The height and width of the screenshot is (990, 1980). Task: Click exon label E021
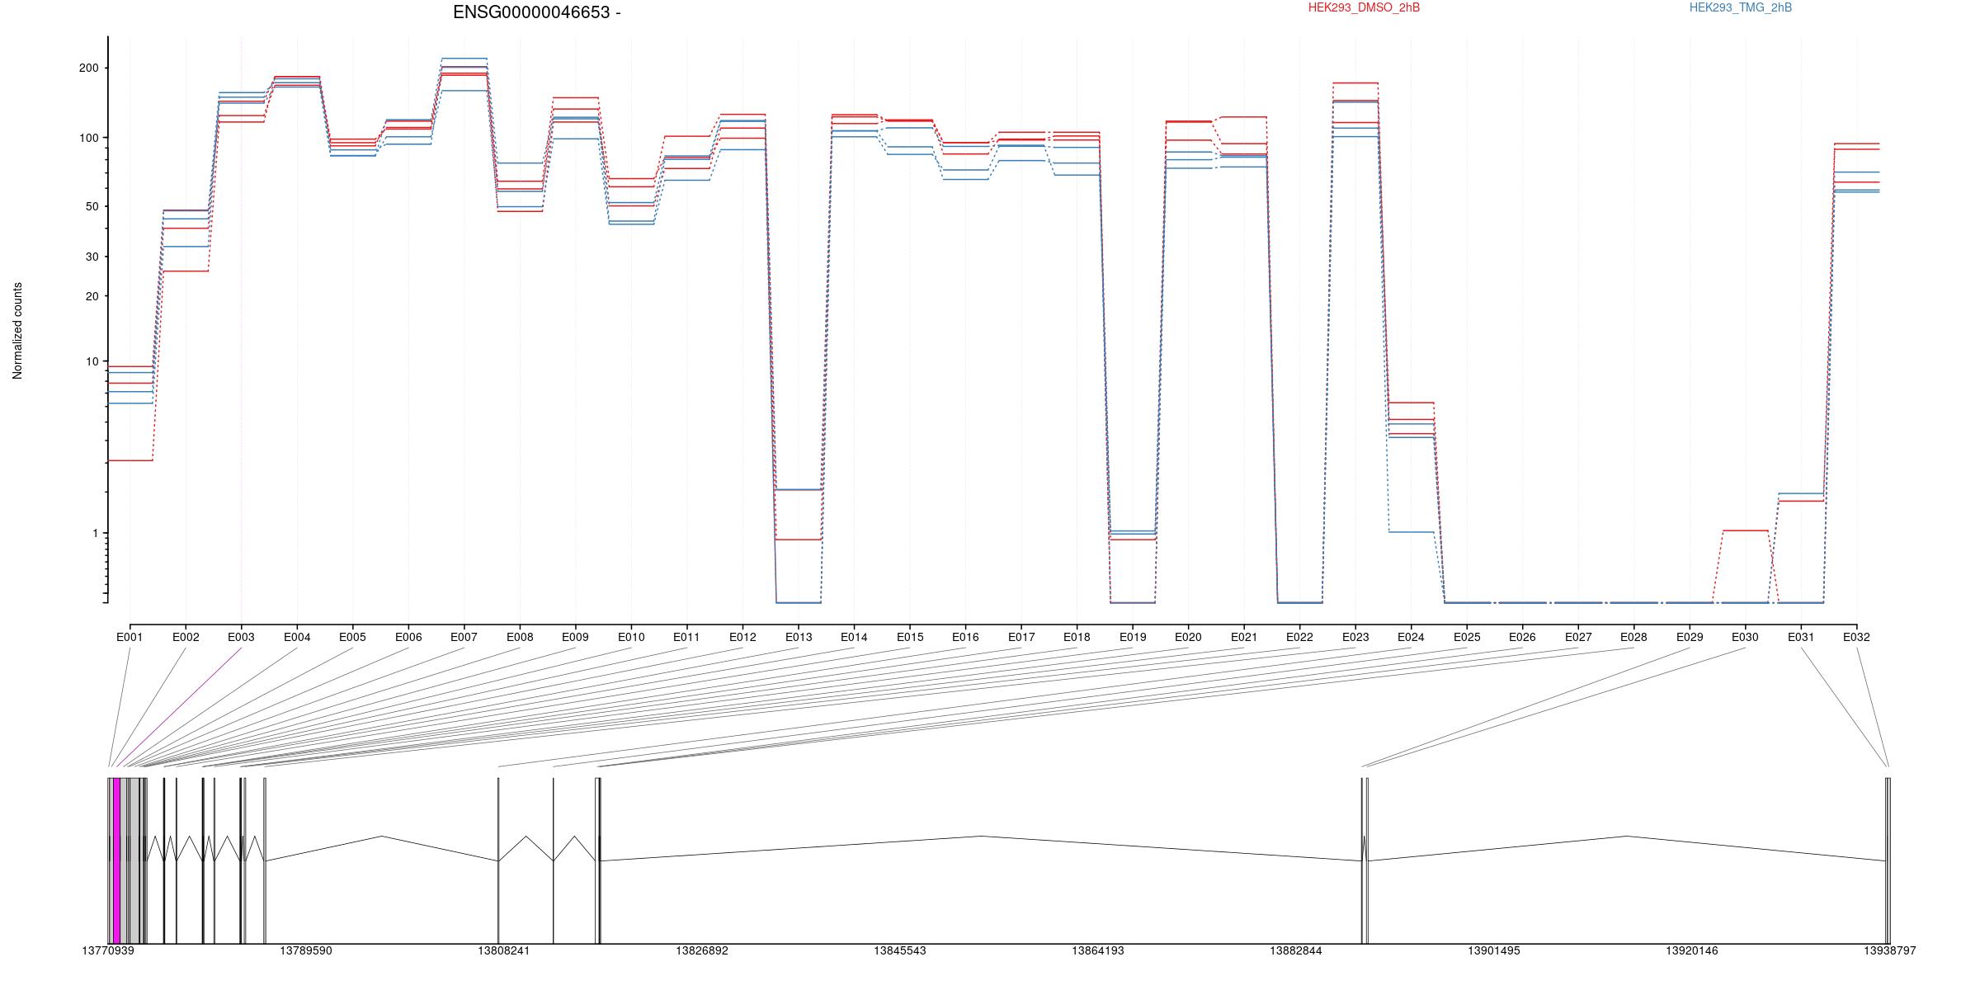[x=1244, y=637]
